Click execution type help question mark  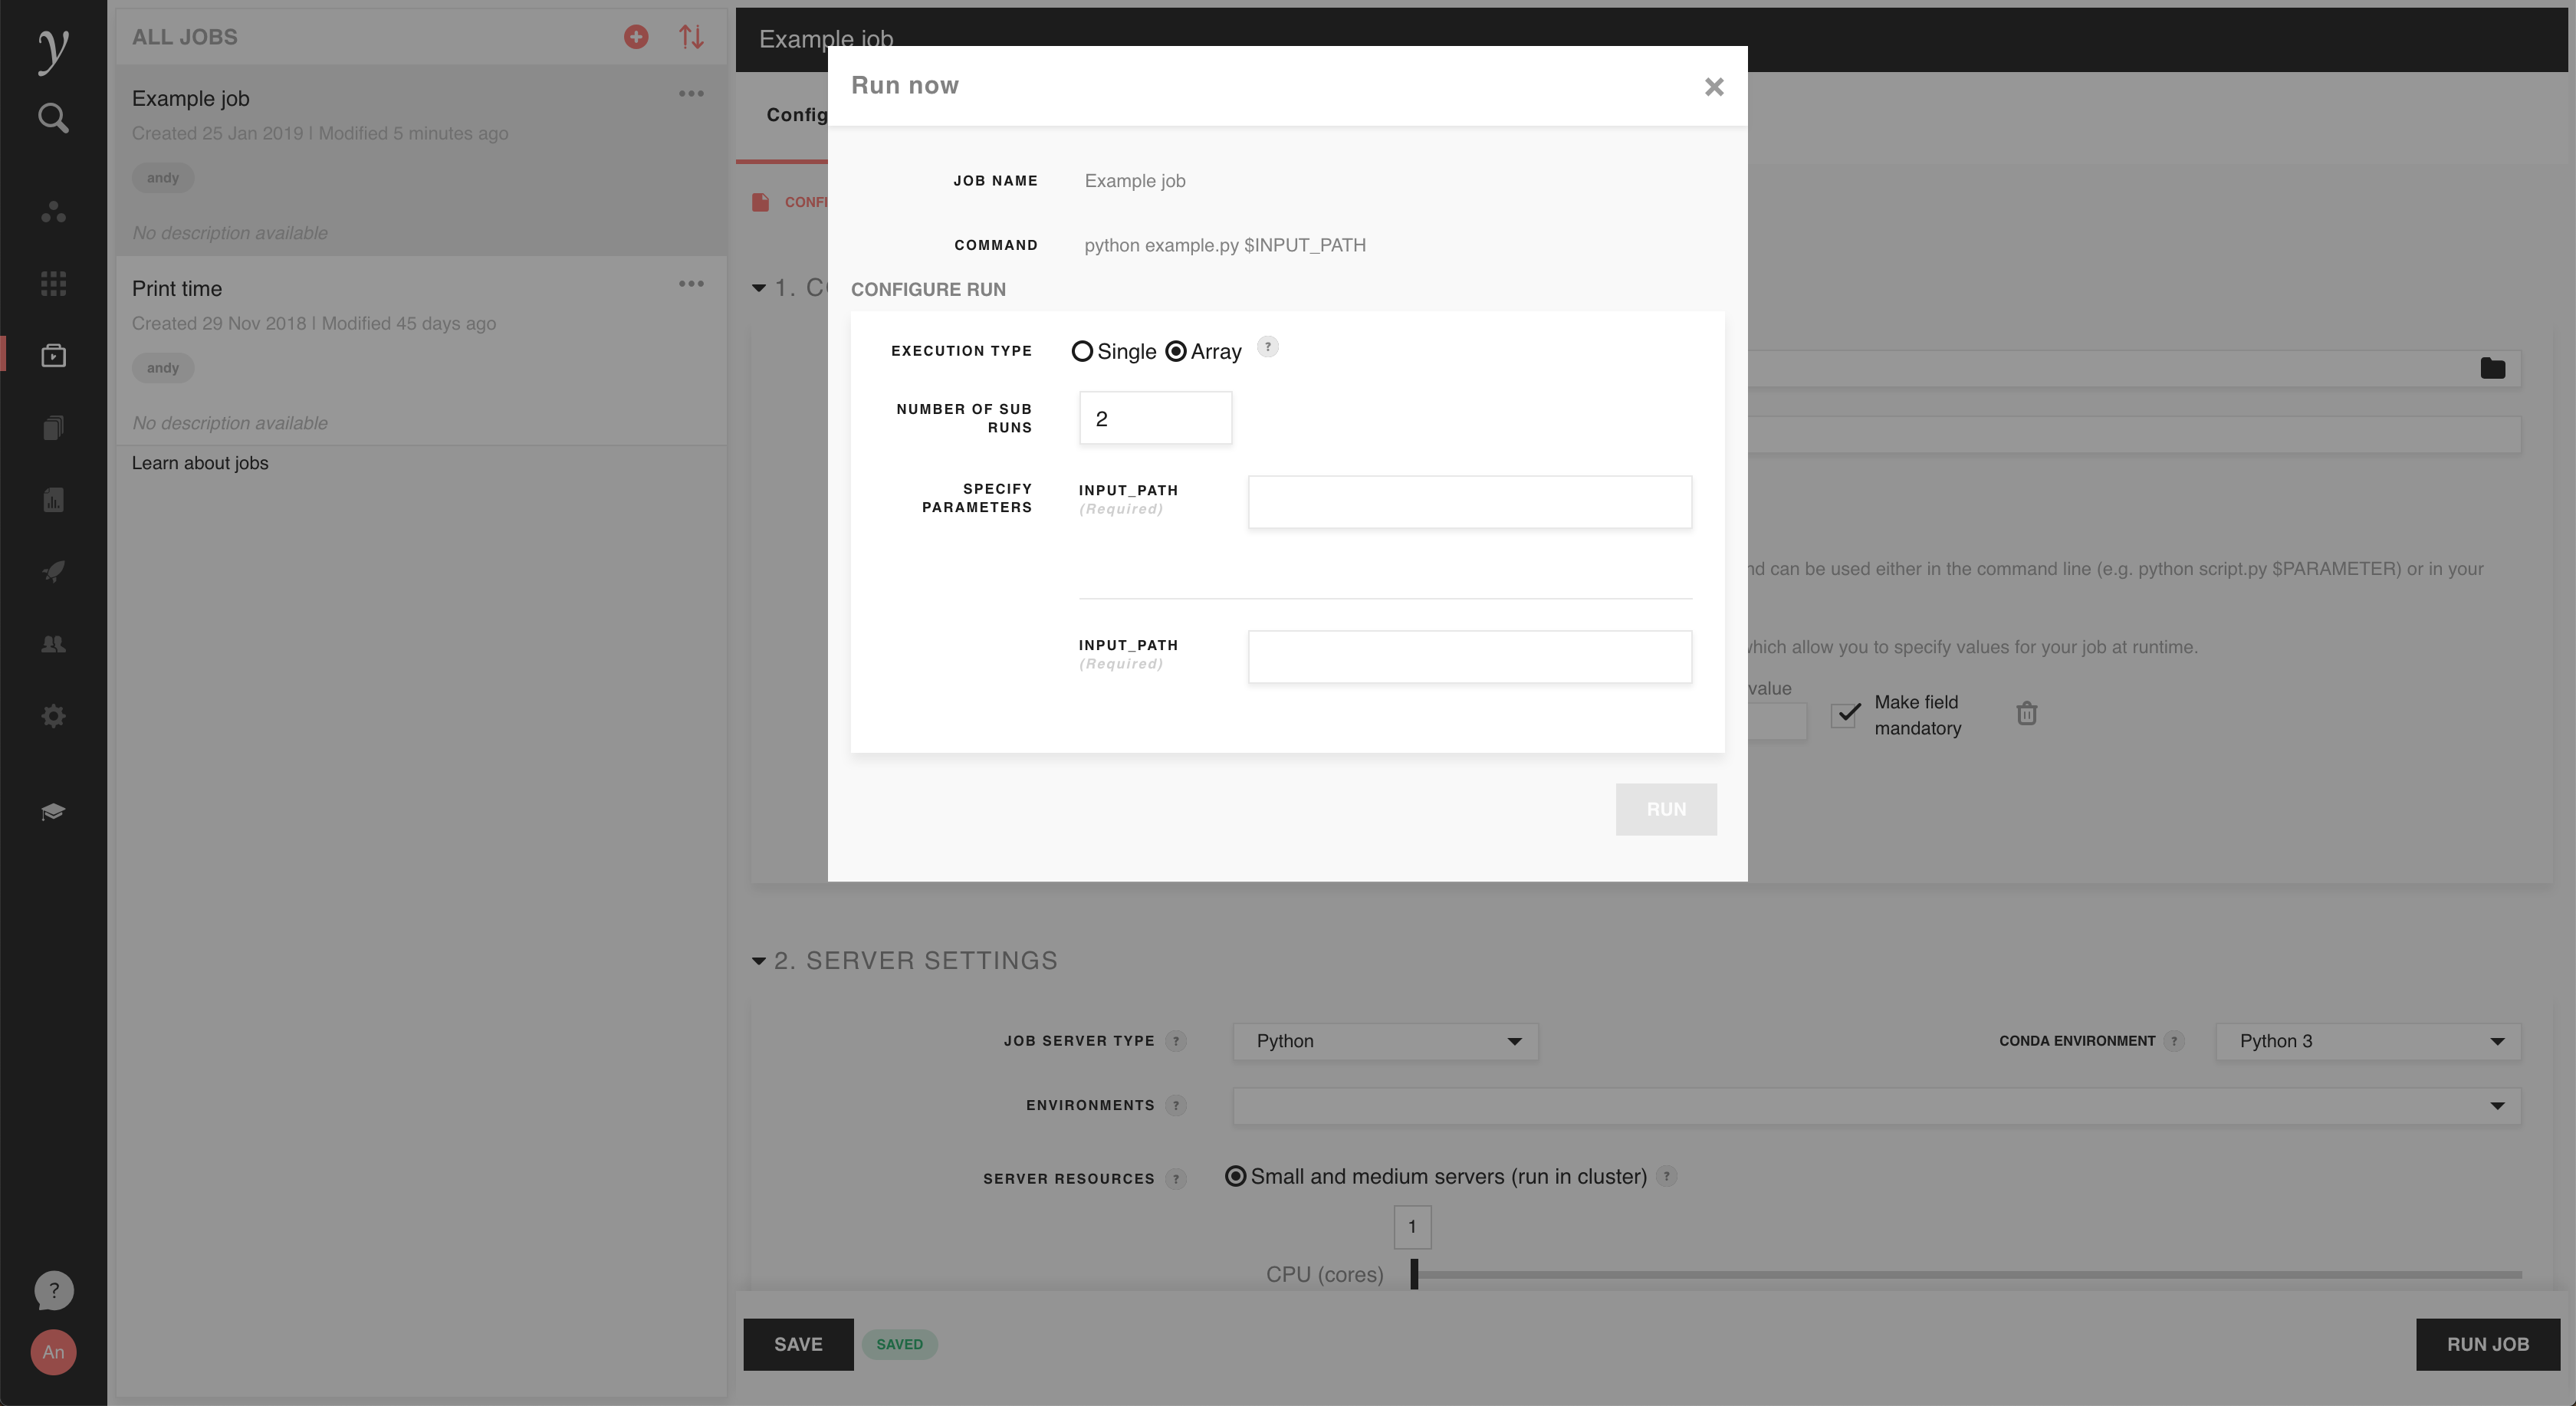[1267, 347]
